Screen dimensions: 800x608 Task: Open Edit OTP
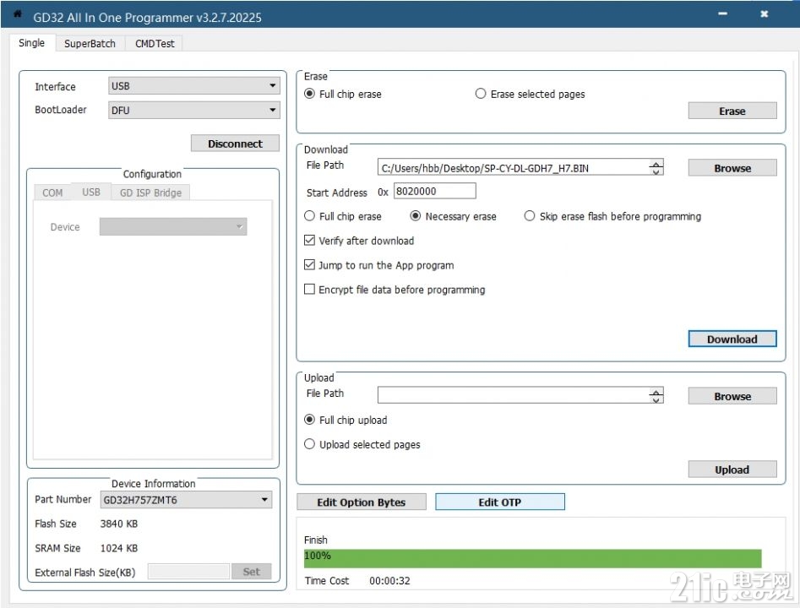coord(499,502)
